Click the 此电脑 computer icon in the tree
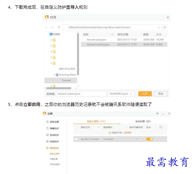The image size is (192, 174). click(x=51, y=34)
